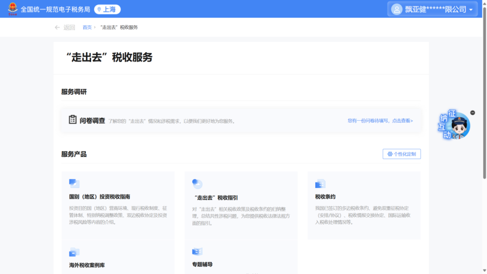Open the 上海 region selector badge
This screenshot has width=487, height=274.
click(107, 9)
